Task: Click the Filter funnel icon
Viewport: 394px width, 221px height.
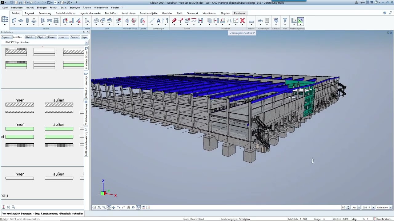Action: click(x=285, y=20)
